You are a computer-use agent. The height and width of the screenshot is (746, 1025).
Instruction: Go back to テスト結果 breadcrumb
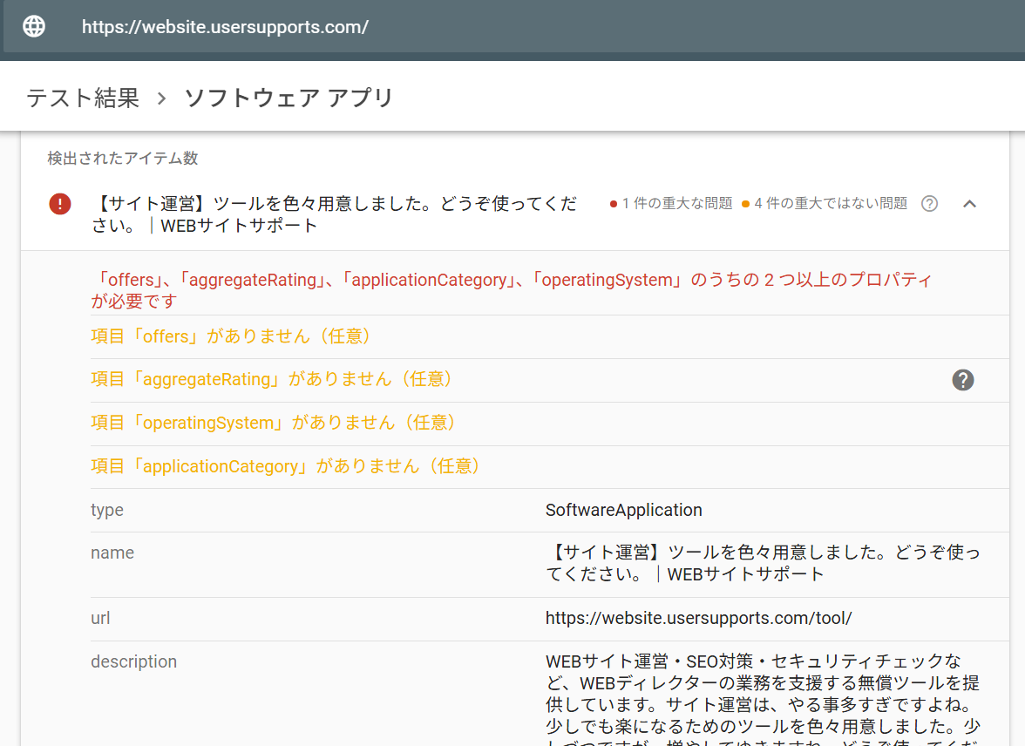coord(83,98)
